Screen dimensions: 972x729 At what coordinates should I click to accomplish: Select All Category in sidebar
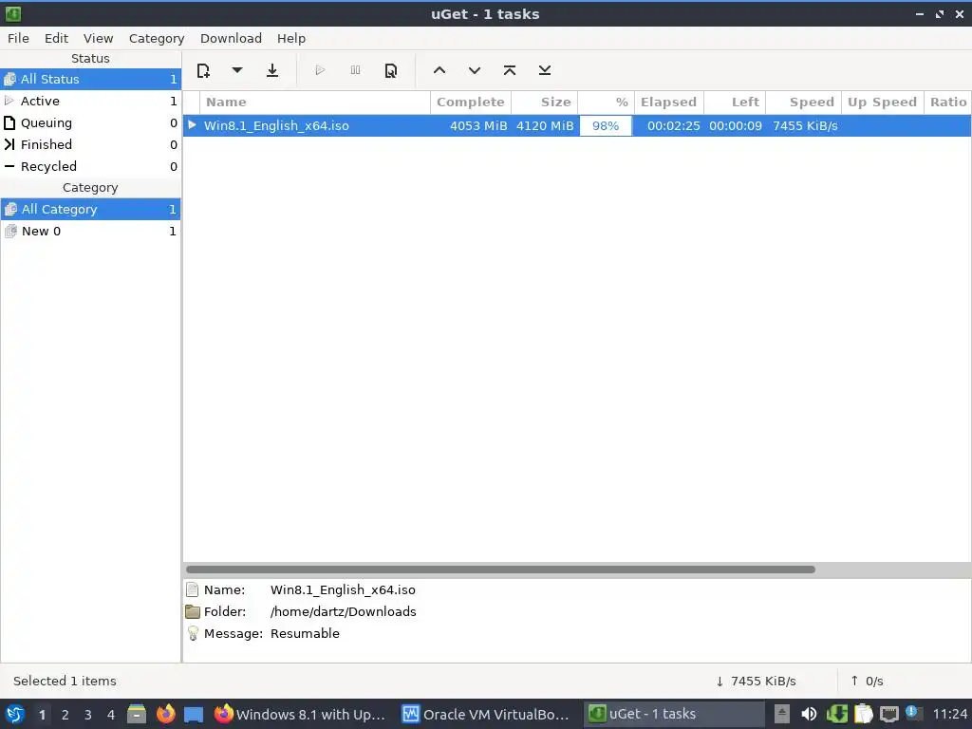click(90, 210)
